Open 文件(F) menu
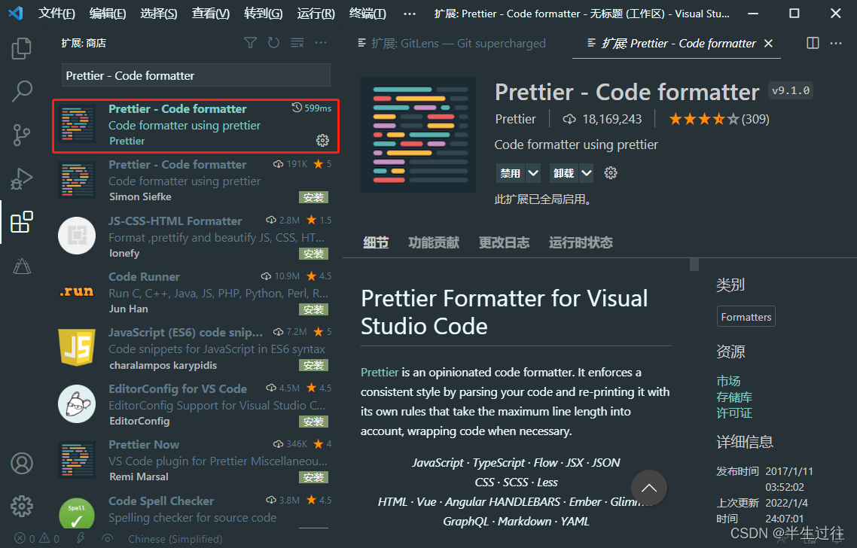857x548 pixels. [56, 14]
